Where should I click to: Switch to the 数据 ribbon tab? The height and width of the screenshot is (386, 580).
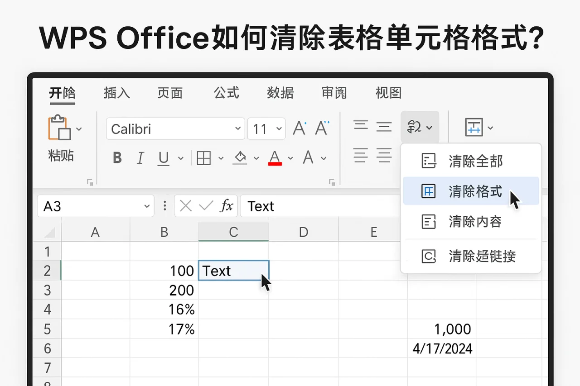280,93
